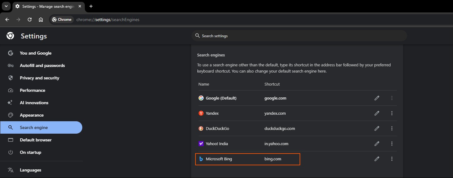
Task: Click the shield icon for Privacy
Action: [x=11, y=78]
